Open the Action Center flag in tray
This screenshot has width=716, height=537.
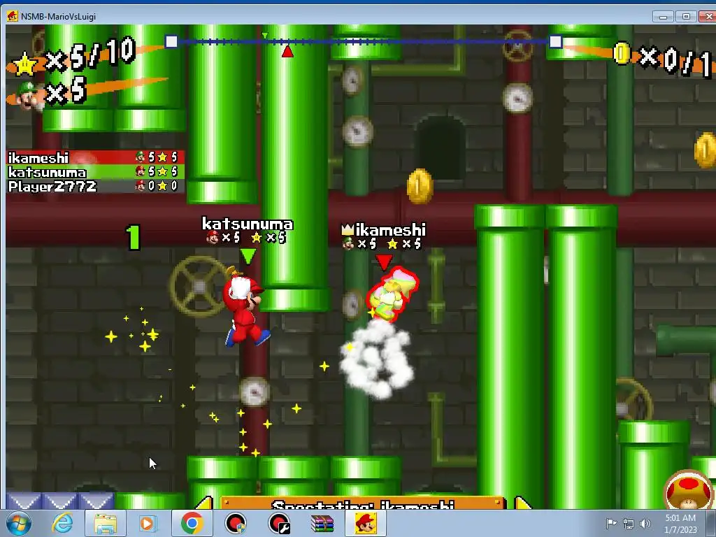click(x=611, y=523)
